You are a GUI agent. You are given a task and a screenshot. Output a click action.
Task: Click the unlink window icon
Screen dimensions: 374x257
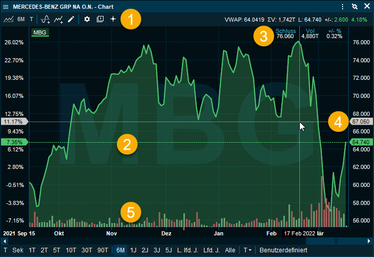[354, 7]
